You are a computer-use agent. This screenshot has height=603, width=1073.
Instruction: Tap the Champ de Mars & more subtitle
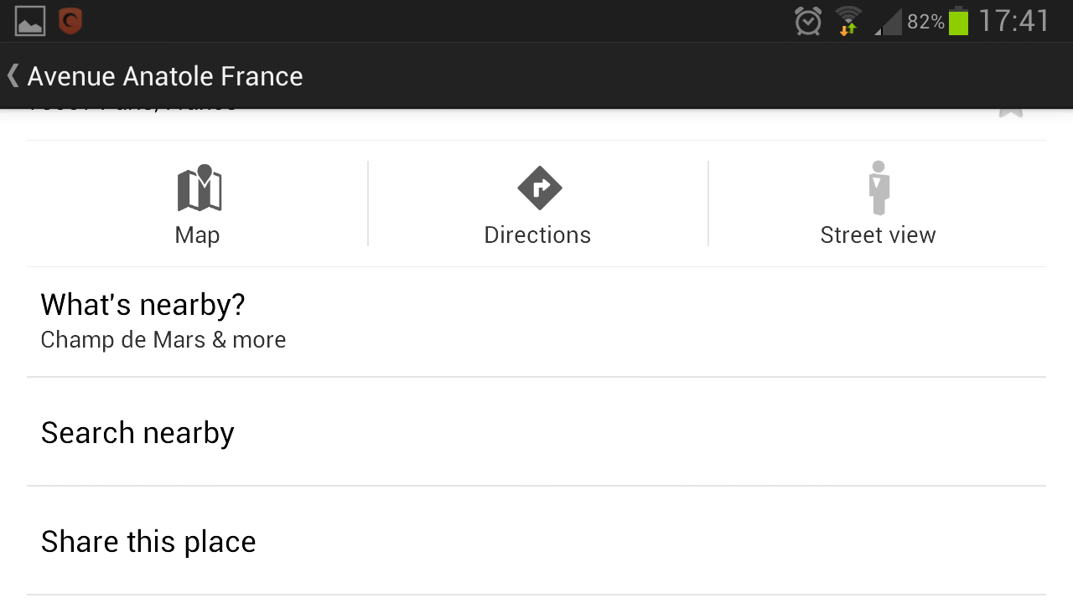[x=163, y=340]
